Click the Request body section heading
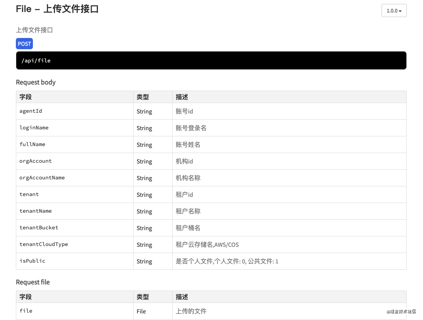 coord(36,82)
